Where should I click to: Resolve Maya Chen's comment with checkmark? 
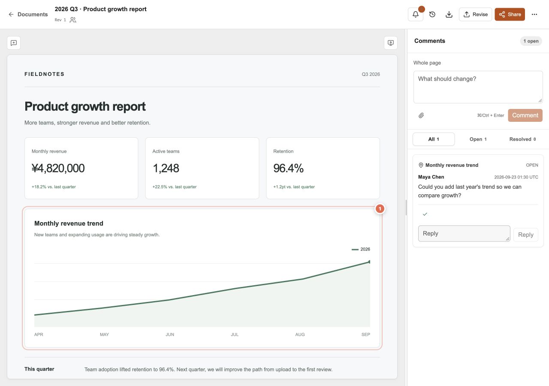point(425,214)
